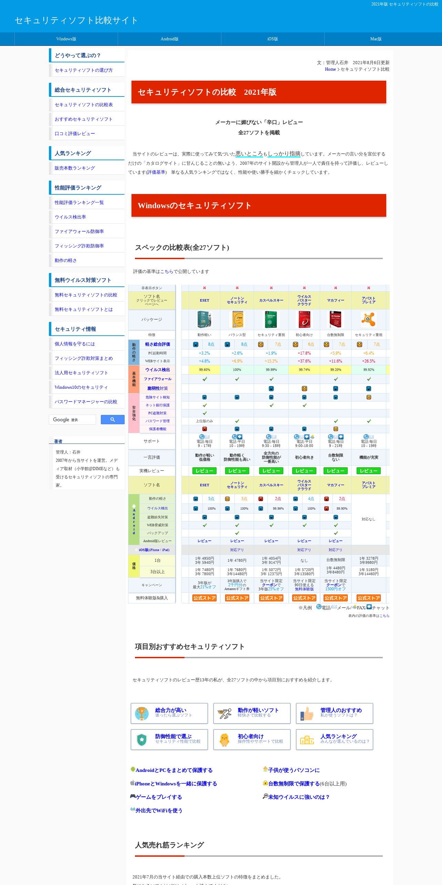Click the running figure icon for 動作が軽いソフト
This screenshot has height=885, width=442.
pos(224,713)
